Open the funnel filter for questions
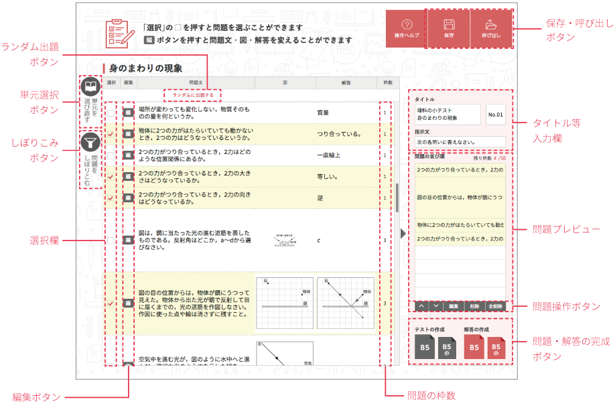 tap(90, 142)
